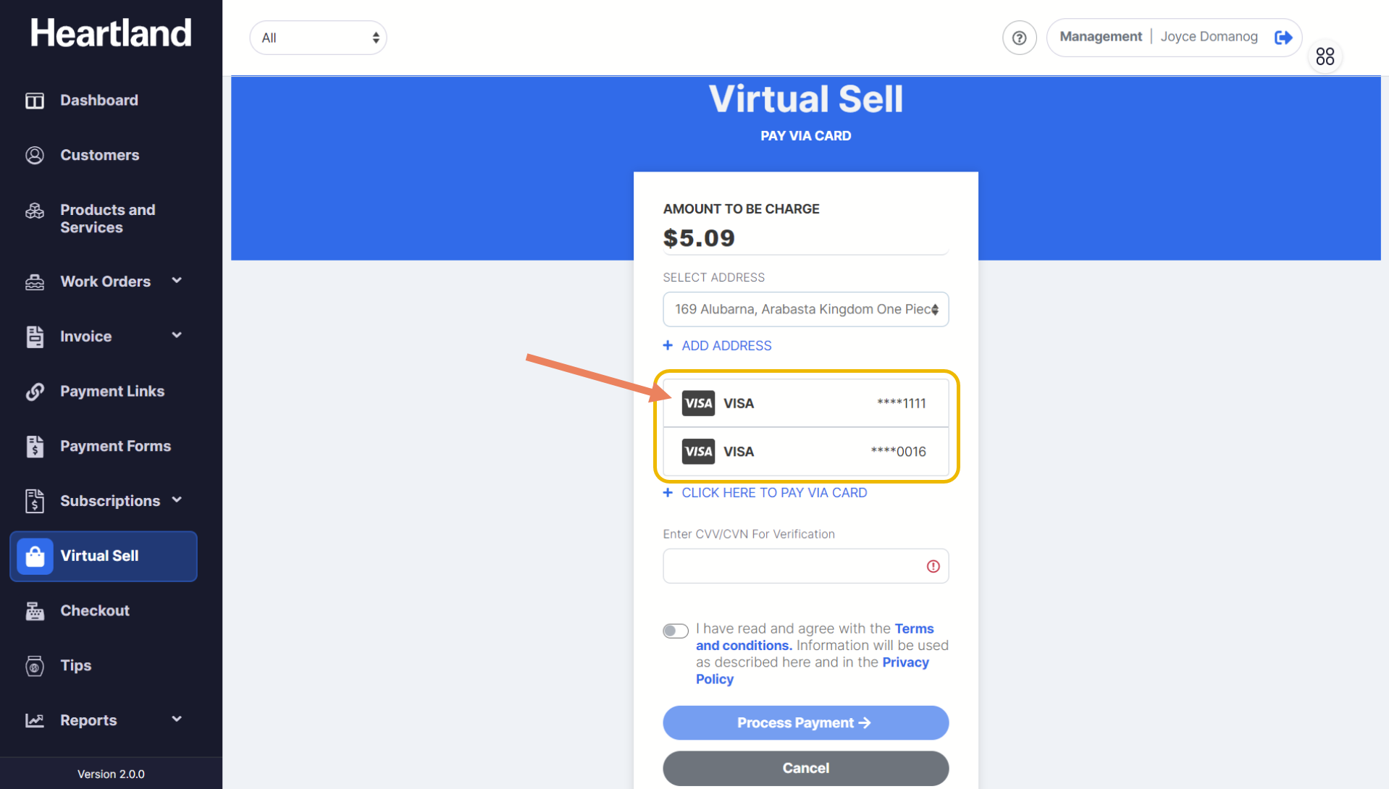The image size is (1389, 789).
Task: Click the logout arrow icon
Action: 1283,38
